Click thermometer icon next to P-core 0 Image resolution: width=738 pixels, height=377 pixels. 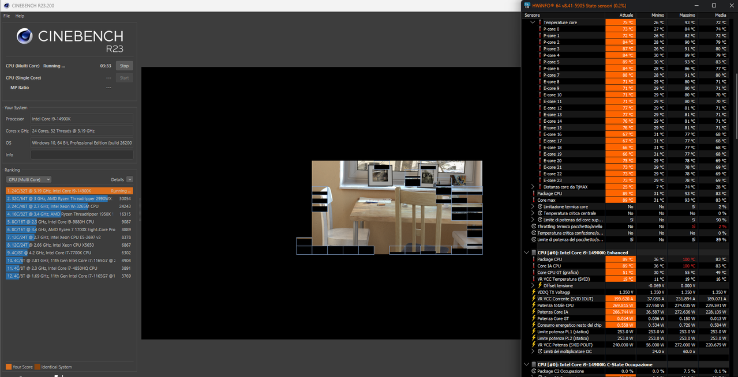coord(540,29)
